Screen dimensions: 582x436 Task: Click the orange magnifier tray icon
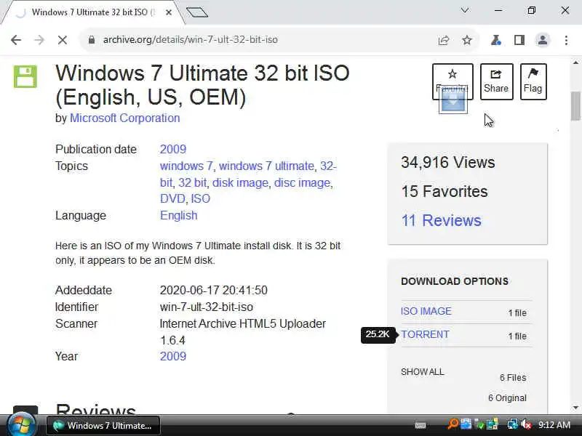(453, 424)
